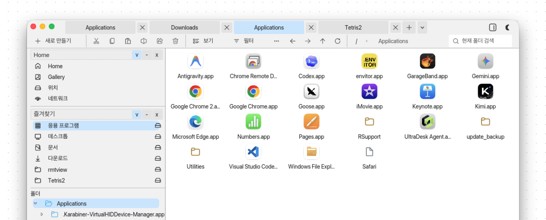Select UltraDesk Agent app icon
This screenshot has width=546, height=220.
(x=427, y=122)
